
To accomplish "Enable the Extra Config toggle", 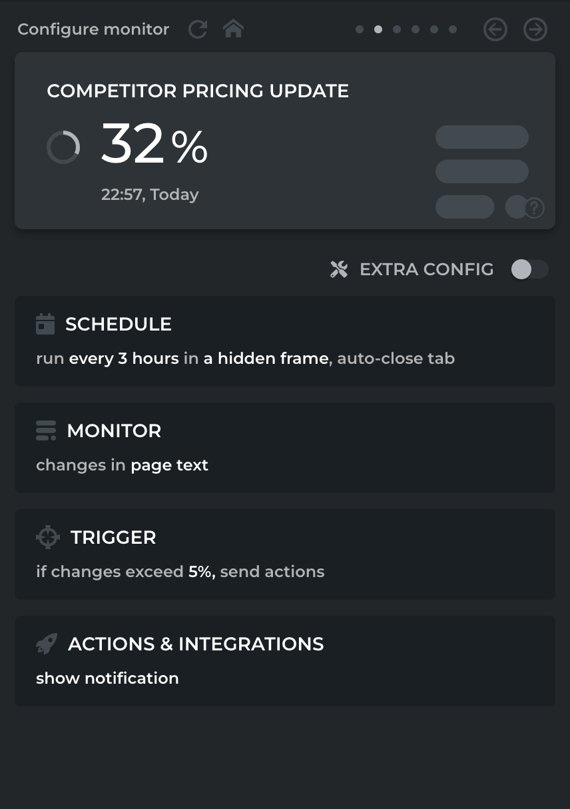I will tap(529, 269).
